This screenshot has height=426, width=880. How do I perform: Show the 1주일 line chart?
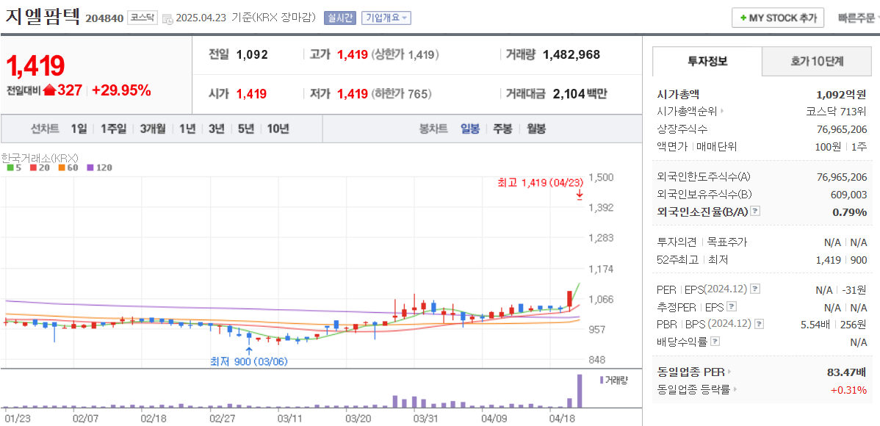[x=114, y=129]
